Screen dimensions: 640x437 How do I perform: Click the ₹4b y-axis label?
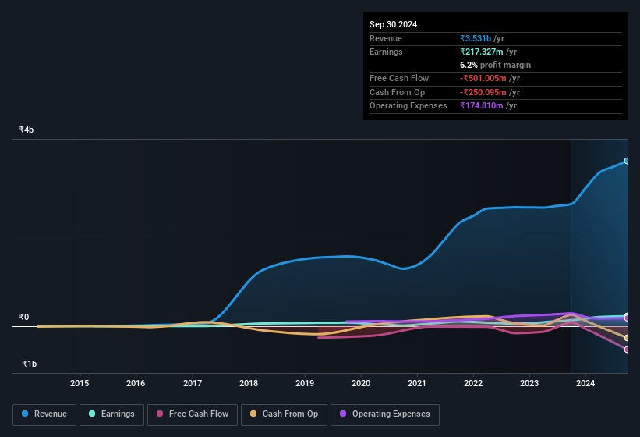click(27, 130)
